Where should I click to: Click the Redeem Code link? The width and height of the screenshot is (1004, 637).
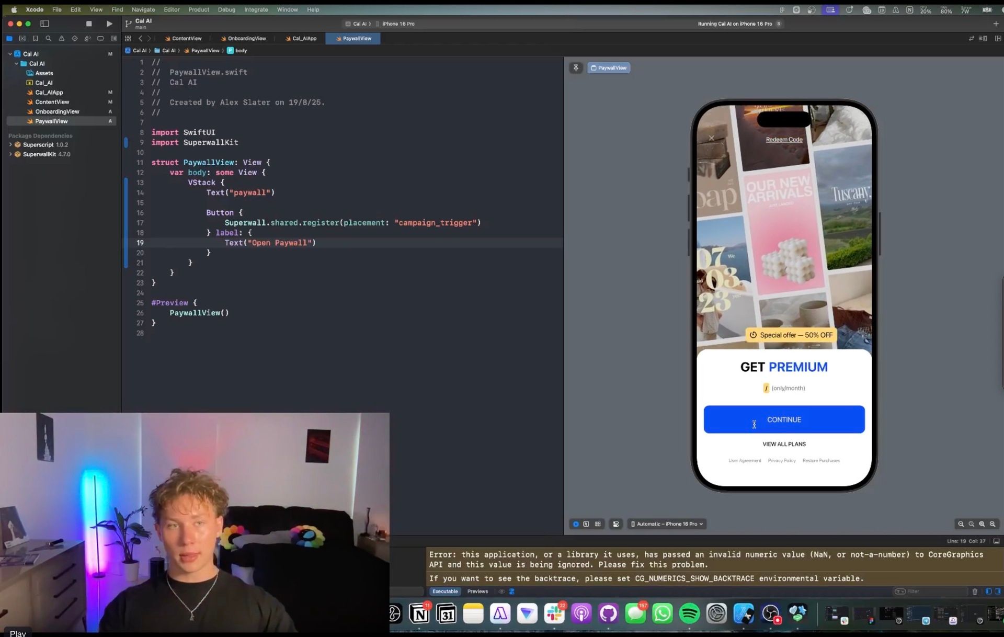pos(784,140)
